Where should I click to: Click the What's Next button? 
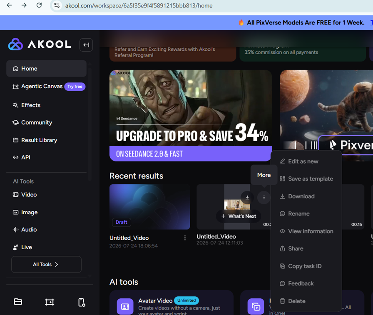click(x=239, y=216)
